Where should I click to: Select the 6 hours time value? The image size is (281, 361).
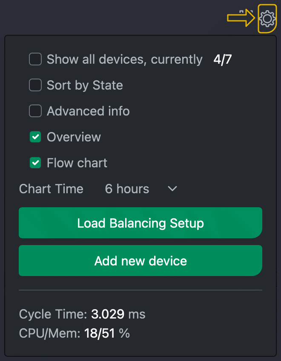point(127,189)
